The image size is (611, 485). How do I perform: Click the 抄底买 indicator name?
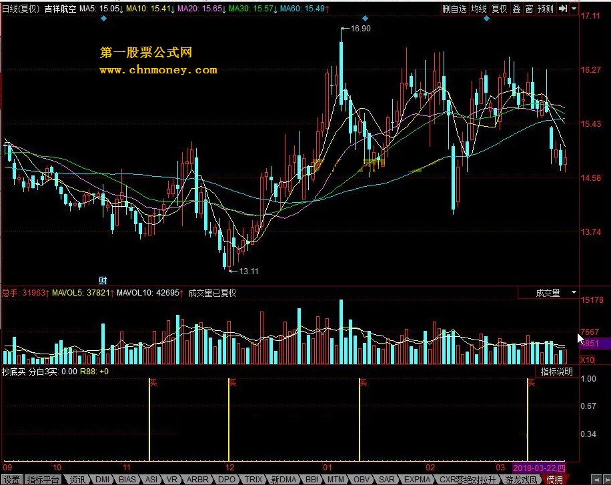(13, 372)
